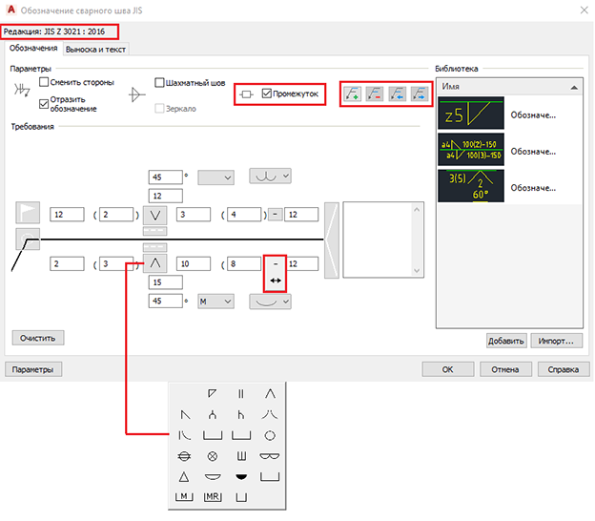Screen dimensions: 595x521
Task: Check the Сменить стороны checkbox
Action: click(x=44, y=82)
